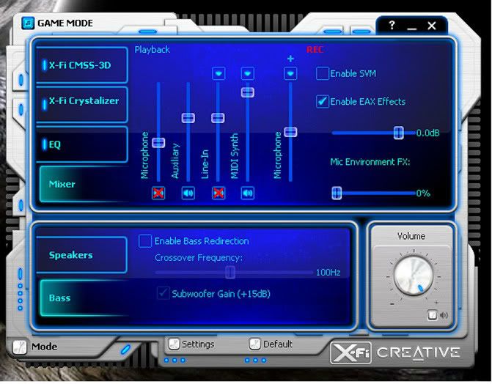Click the Playback label

click(153, 50)
